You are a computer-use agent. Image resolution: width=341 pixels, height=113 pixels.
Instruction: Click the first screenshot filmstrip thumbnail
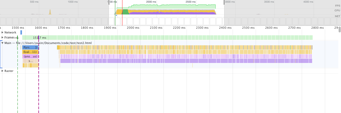[x=3, y=21]
